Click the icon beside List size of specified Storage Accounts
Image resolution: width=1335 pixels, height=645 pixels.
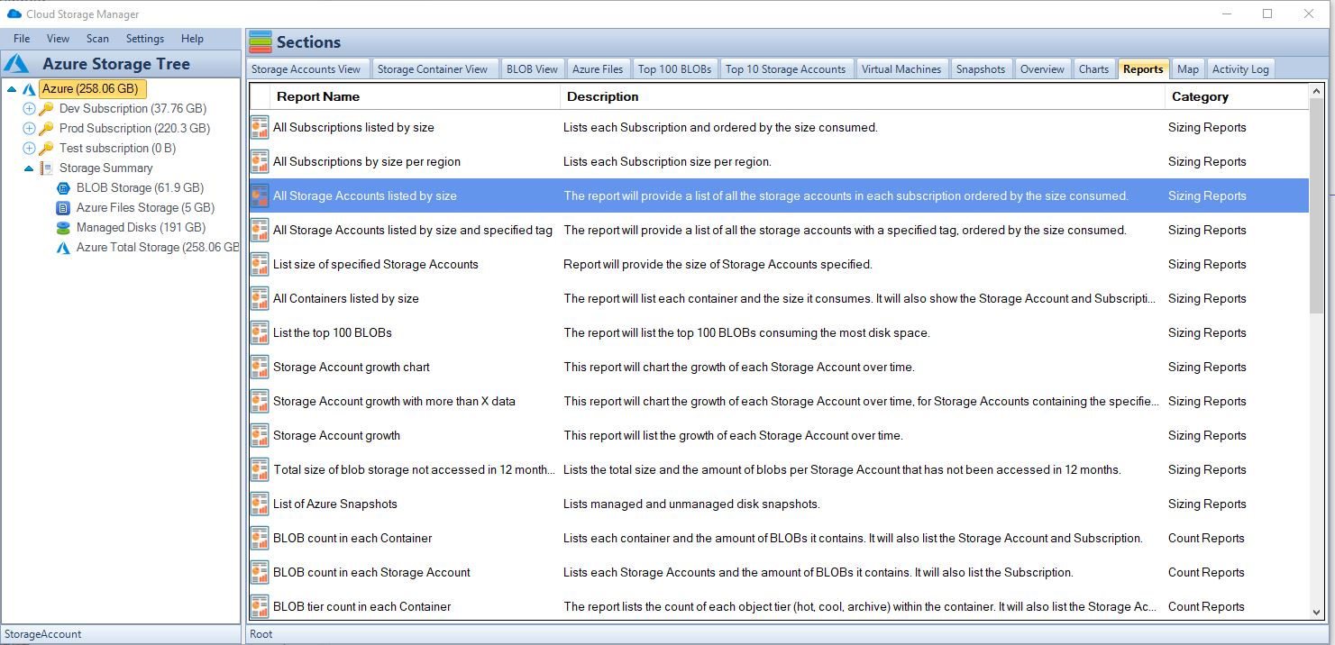pos(260,265)
